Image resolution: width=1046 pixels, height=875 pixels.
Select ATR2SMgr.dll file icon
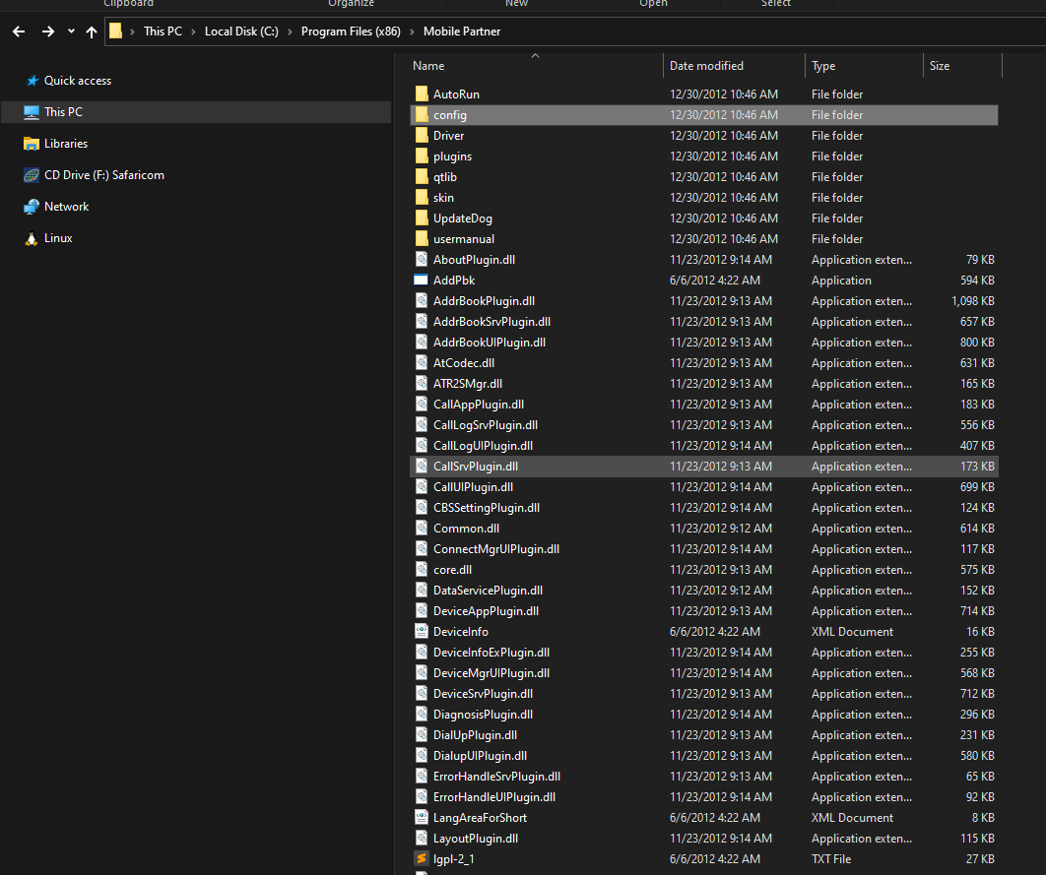click(x=422, y=383)
